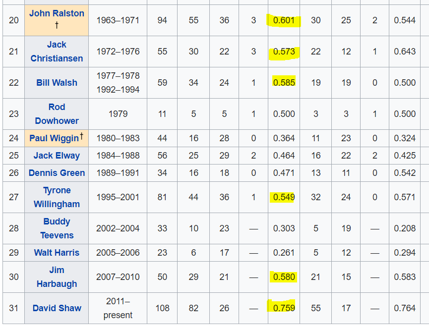The width and height of the screenshot is (429, 332).
Task: Open the Jim Harbaugh link
Action: click(x=57, y=277)
